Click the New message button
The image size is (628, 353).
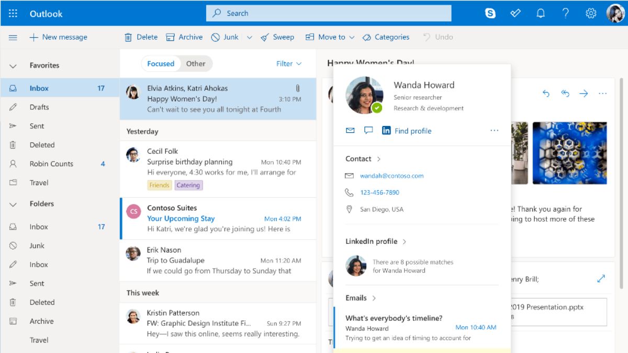click(58, 37)
